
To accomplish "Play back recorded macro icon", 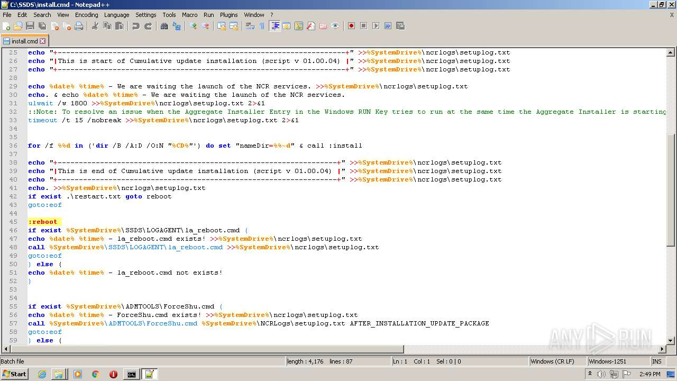I will coord(376,26).
